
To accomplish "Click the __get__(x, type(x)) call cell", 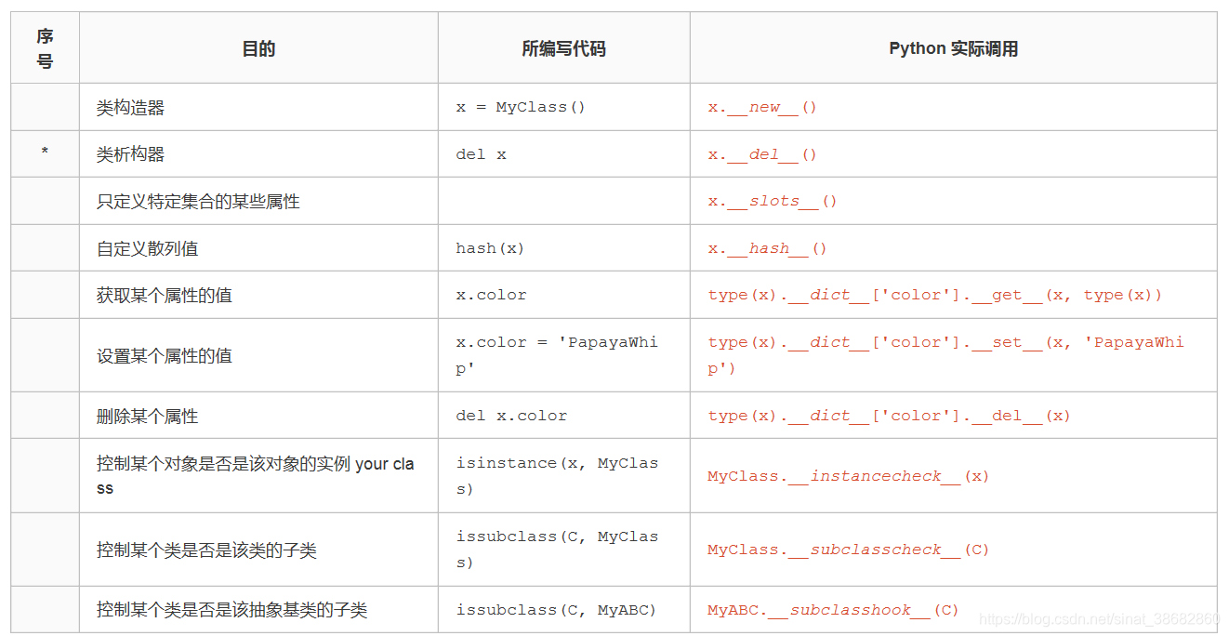I will tap(953, 295).
